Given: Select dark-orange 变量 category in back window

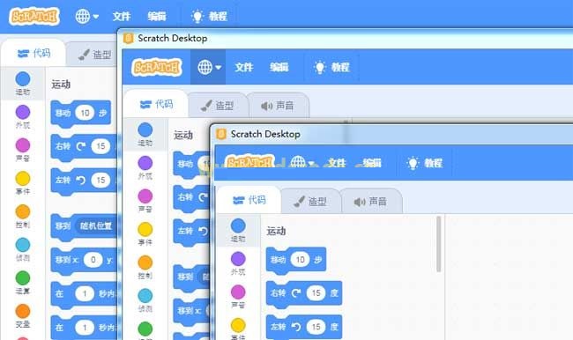Looking at the screenshot, I should click(x=23, y=316).
